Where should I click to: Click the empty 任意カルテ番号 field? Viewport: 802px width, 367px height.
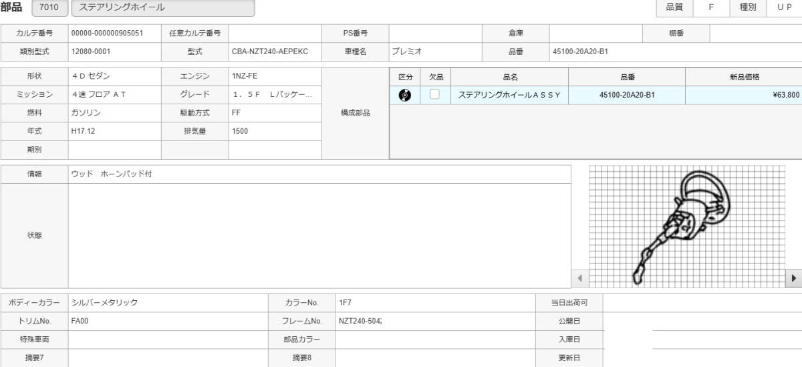[x=275, y=33]
